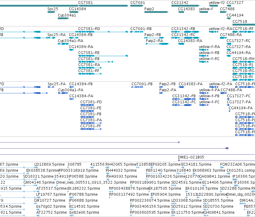
Task: Select the CG14383 gene label
Action: point(186,9)
